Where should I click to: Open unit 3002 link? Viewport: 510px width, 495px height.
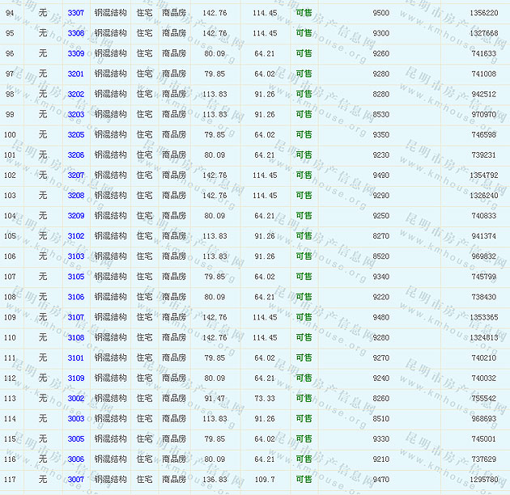[75, 399]
